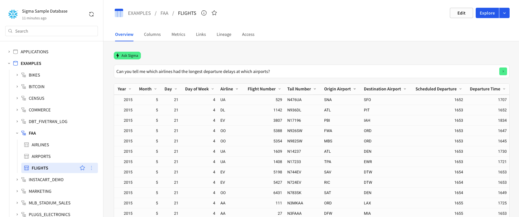Expand the APPLICATIONS database node
The image size is (519, 217).
pyautogui.click(x=9, y=52)
